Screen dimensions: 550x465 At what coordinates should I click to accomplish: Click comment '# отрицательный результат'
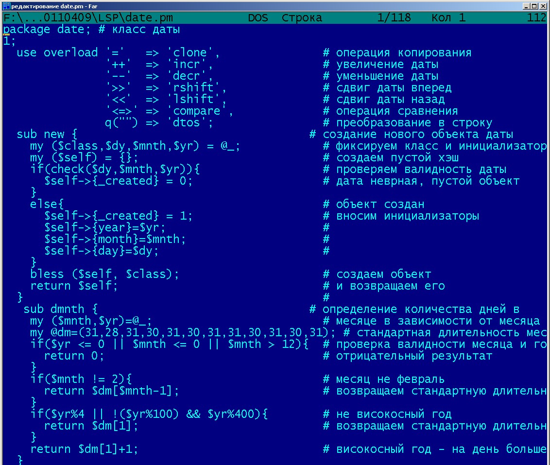coord(408,356)
